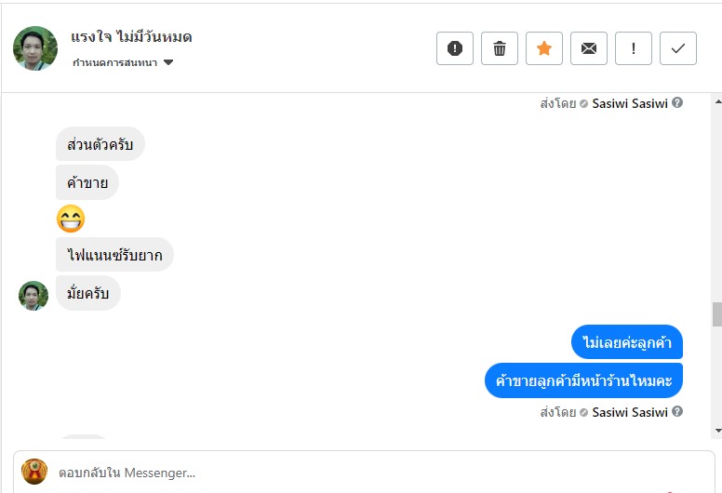722x493 pixels.
Task: Open contact name แรงใจ ไม่มีวันหมด
Action: click(x=131, y=37)
